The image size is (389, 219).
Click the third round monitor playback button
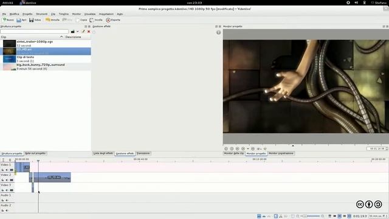[x=238, y=148]
